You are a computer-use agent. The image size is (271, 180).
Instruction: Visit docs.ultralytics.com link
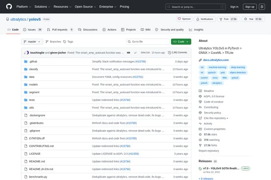click(216, 60)
